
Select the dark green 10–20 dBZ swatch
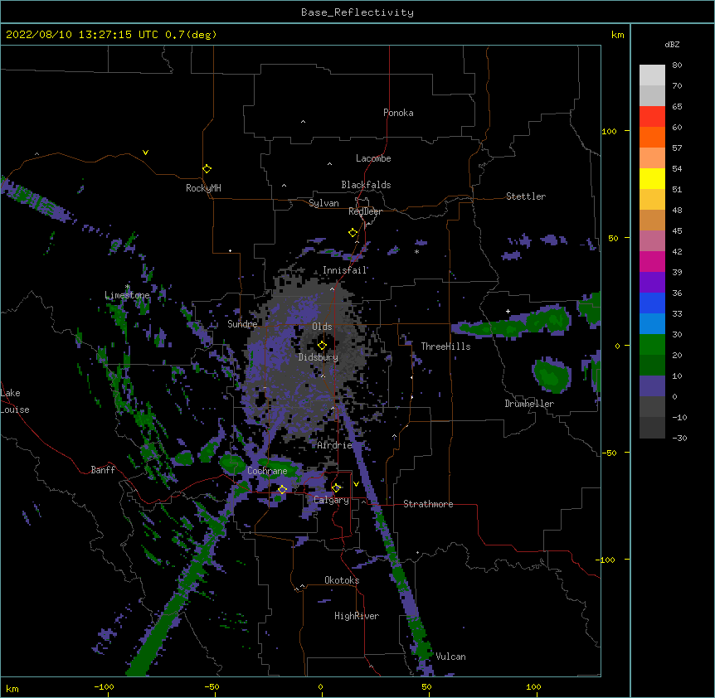point(652,366)
